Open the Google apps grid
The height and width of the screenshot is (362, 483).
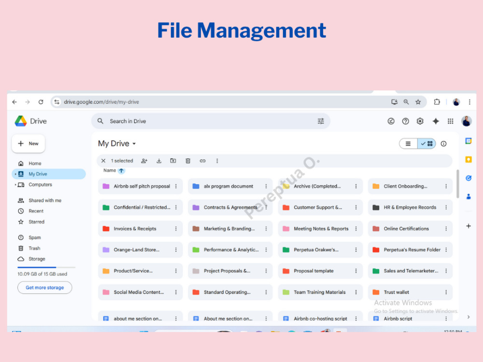pyautogui.click(x=450, y=121)
